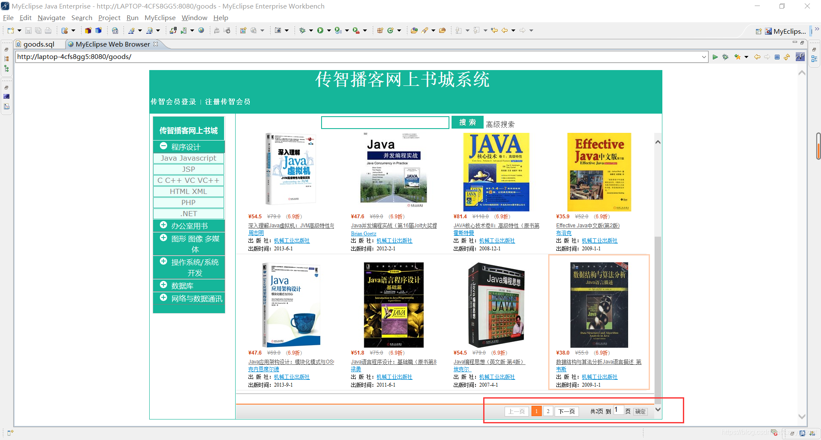Open the New wizard dropdown arrow
This screenshot has width=821, height=440.
[x=19, y=30]
